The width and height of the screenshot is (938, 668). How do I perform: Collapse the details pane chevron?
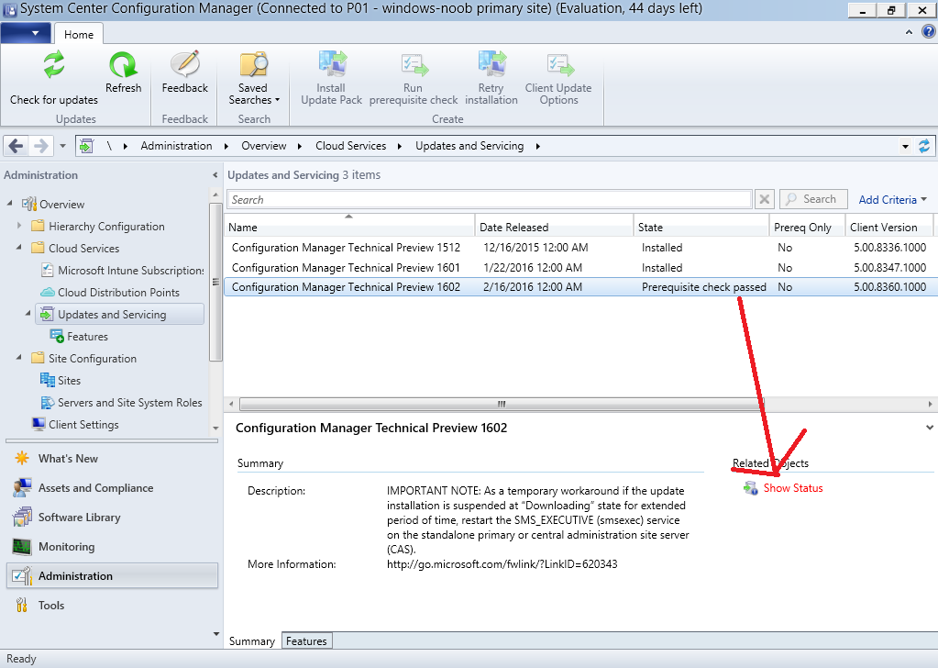929,428
